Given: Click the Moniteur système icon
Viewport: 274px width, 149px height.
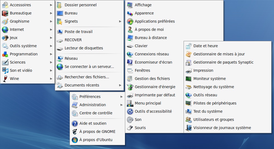Looking at the screenshot, I should pyautogui.click(x=189, y=79).
